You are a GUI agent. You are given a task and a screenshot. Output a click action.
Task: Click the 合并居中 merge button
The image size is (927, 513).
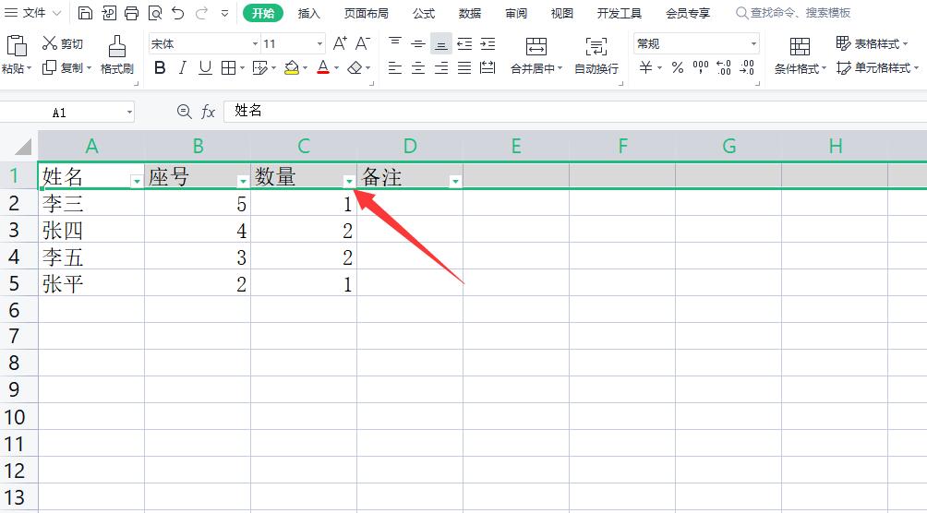point(536,54)
